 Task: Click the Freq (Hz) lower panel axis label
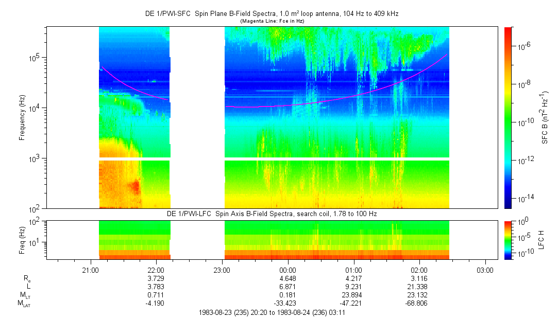click(22, 240)
